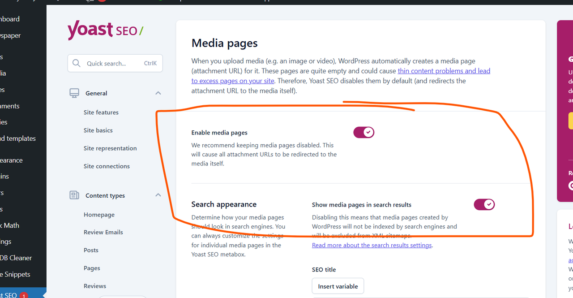The image size is (573, 298).
Task: Click the Media pages heading
Action: tap(225, 43)
